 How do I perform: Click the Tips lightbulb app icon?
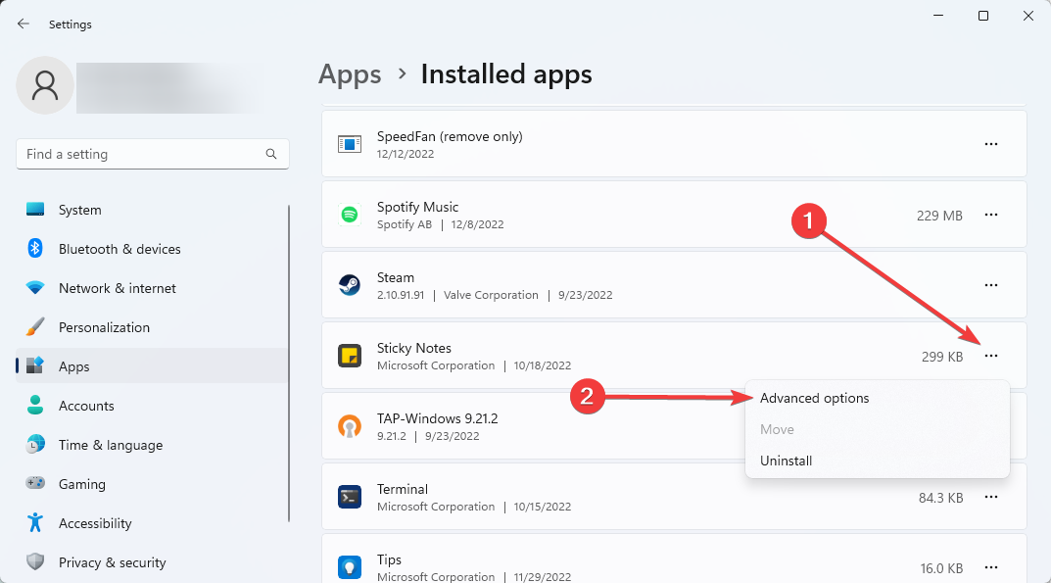(x=350, y=567)
